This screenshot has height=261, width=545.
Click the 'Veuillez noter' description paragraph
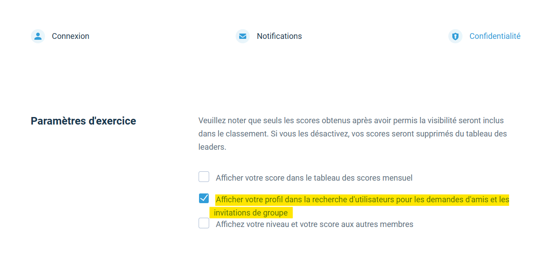[353, 134]
